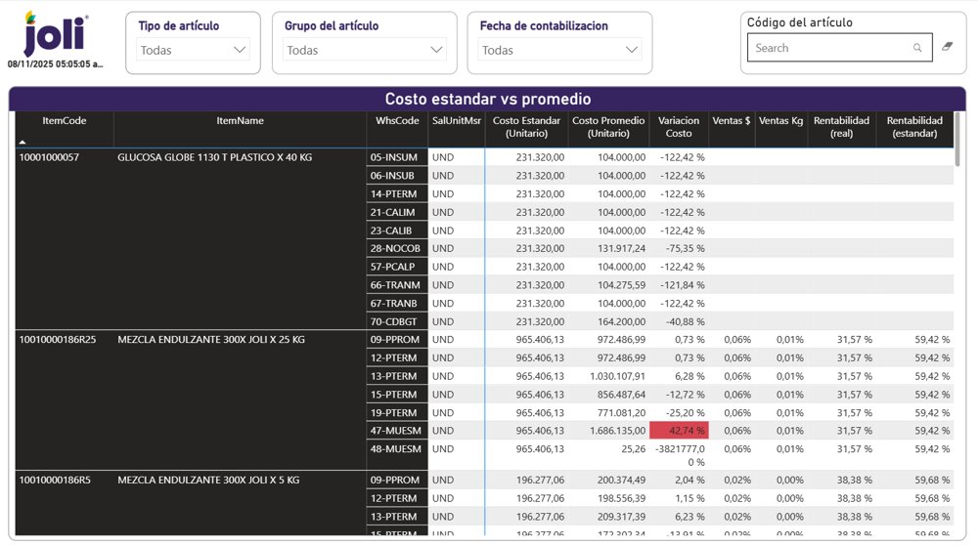Click the Ventas Kg column header
Screen dimensions: 978x546
point(780,121)
